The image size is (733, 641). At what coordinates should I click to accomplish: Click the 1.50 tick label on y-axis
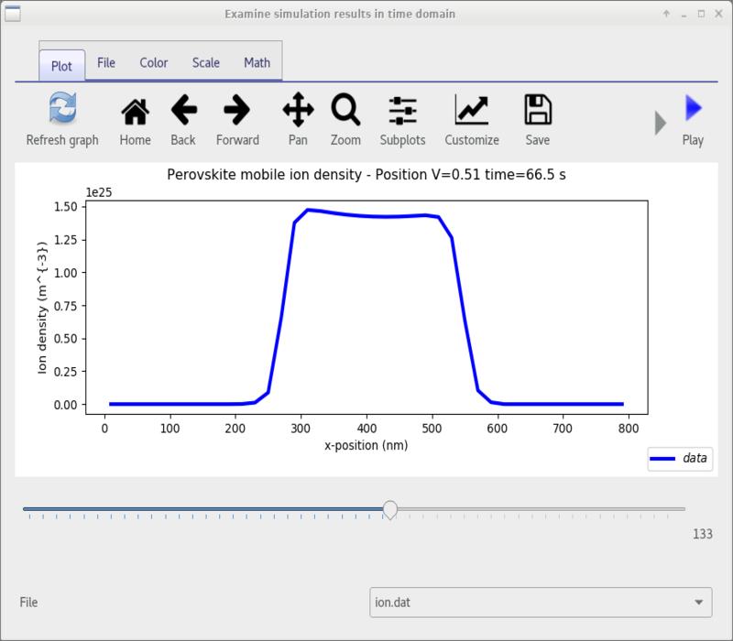pyautogui.click(x=65, y=207)
